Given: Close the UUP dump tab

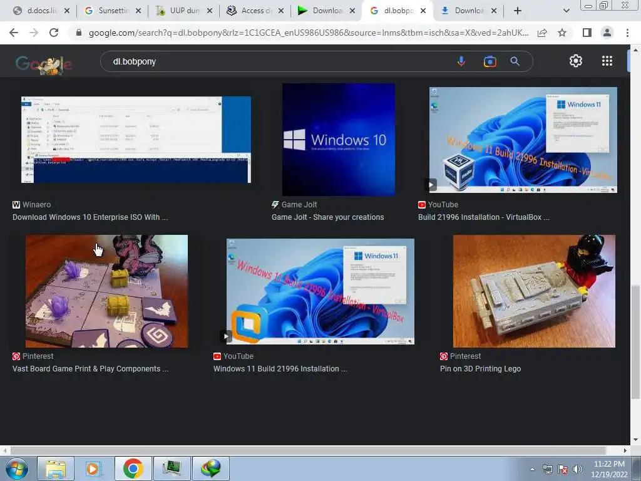Looking at the screenshot, I should coord(209,11).
